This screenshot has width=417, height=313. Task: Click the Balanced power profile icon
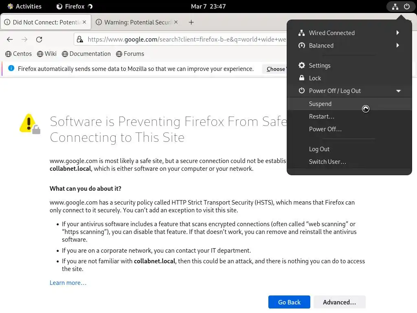point(301,46)
